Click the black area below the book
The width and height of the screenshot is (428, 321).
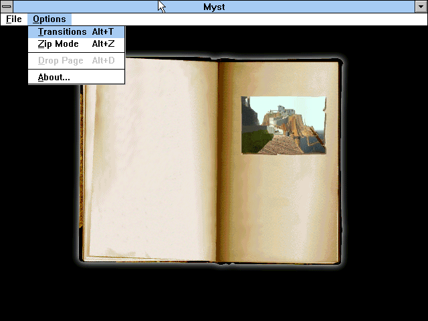[x=214, y=294]
